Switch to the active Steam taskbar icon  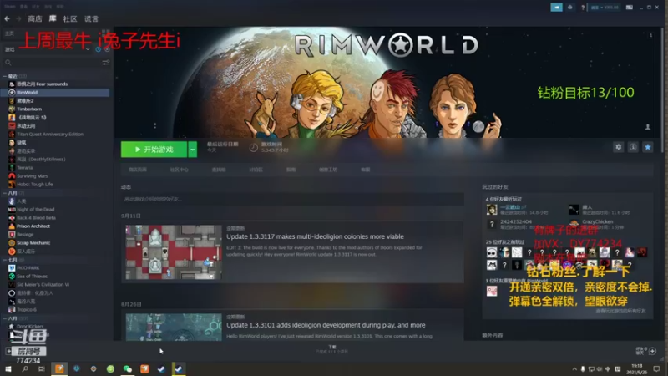[x=179, y=368]
